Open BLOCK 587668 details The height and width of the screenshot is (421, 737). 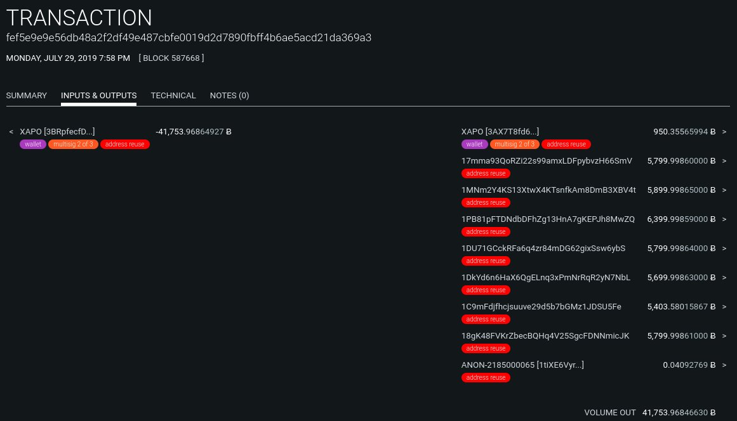pyautogui.click(x=171, y=58)
